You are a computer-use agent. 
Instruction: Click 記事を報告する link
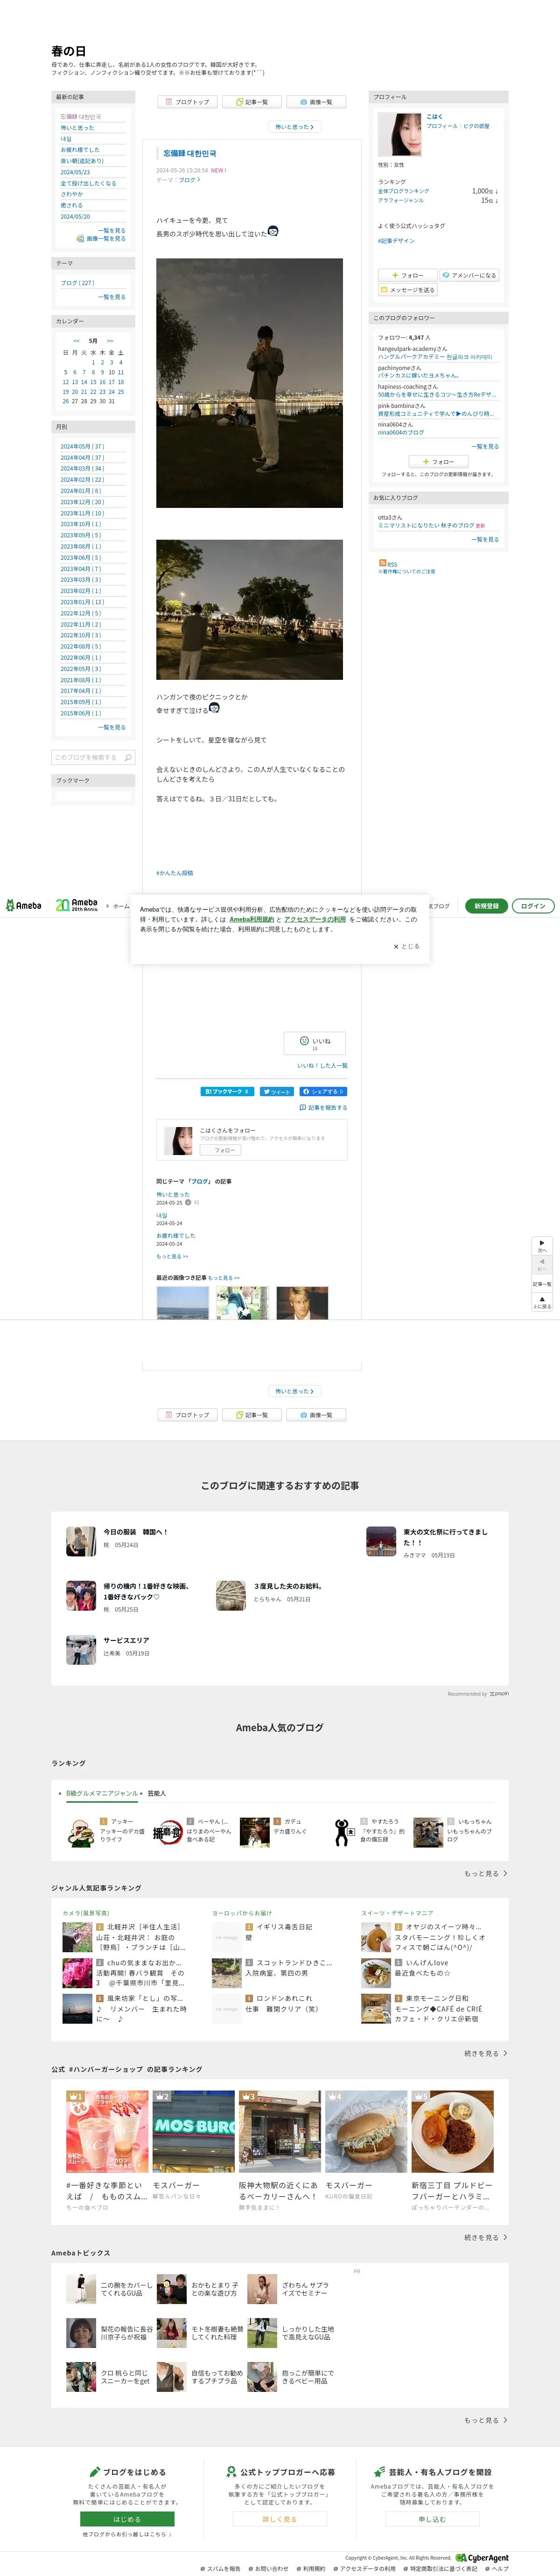[323, 1108]
